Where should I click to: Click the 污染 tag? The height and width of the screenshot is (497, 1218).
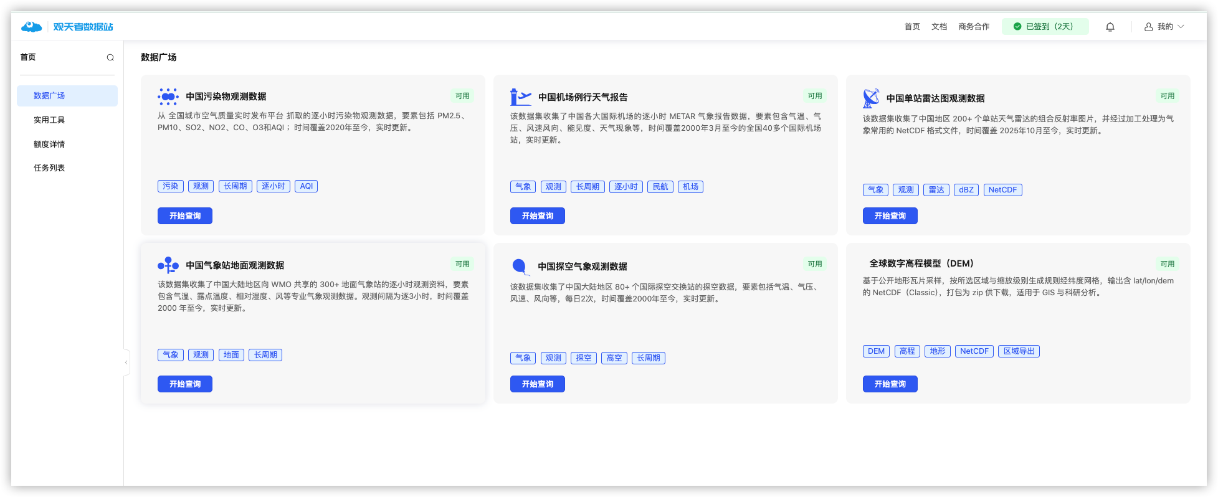coord(171,186)
